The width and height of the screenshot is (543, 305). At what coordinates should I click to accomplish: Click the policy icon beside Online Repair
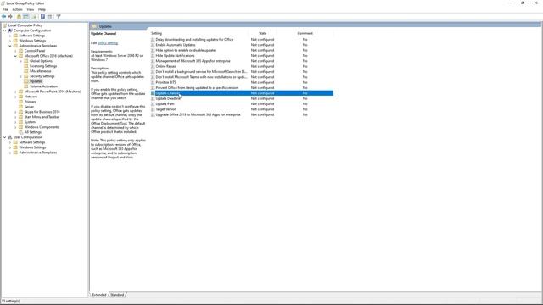(x=153, y=66)
